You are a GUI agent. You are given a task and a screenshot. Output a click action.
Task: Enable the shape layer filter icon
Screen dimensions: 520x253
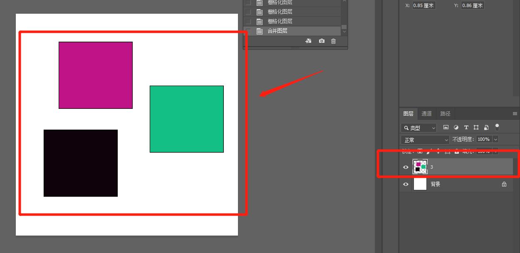[x=476, y=128]
